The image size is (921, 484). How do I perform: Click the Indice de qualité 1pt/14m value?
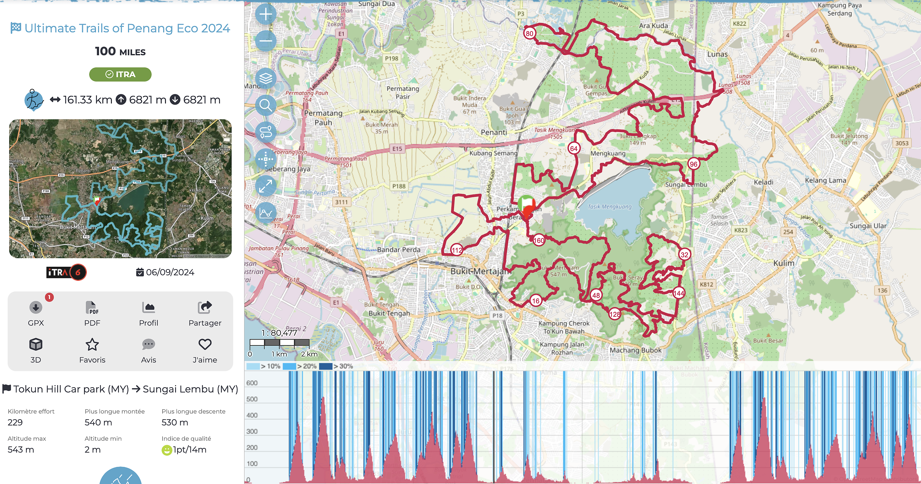click(189, 450)
